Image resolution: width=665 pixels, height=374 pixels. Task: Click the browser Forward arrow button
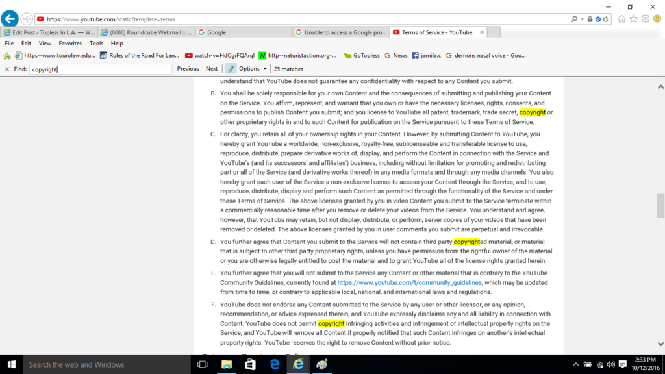27,19
